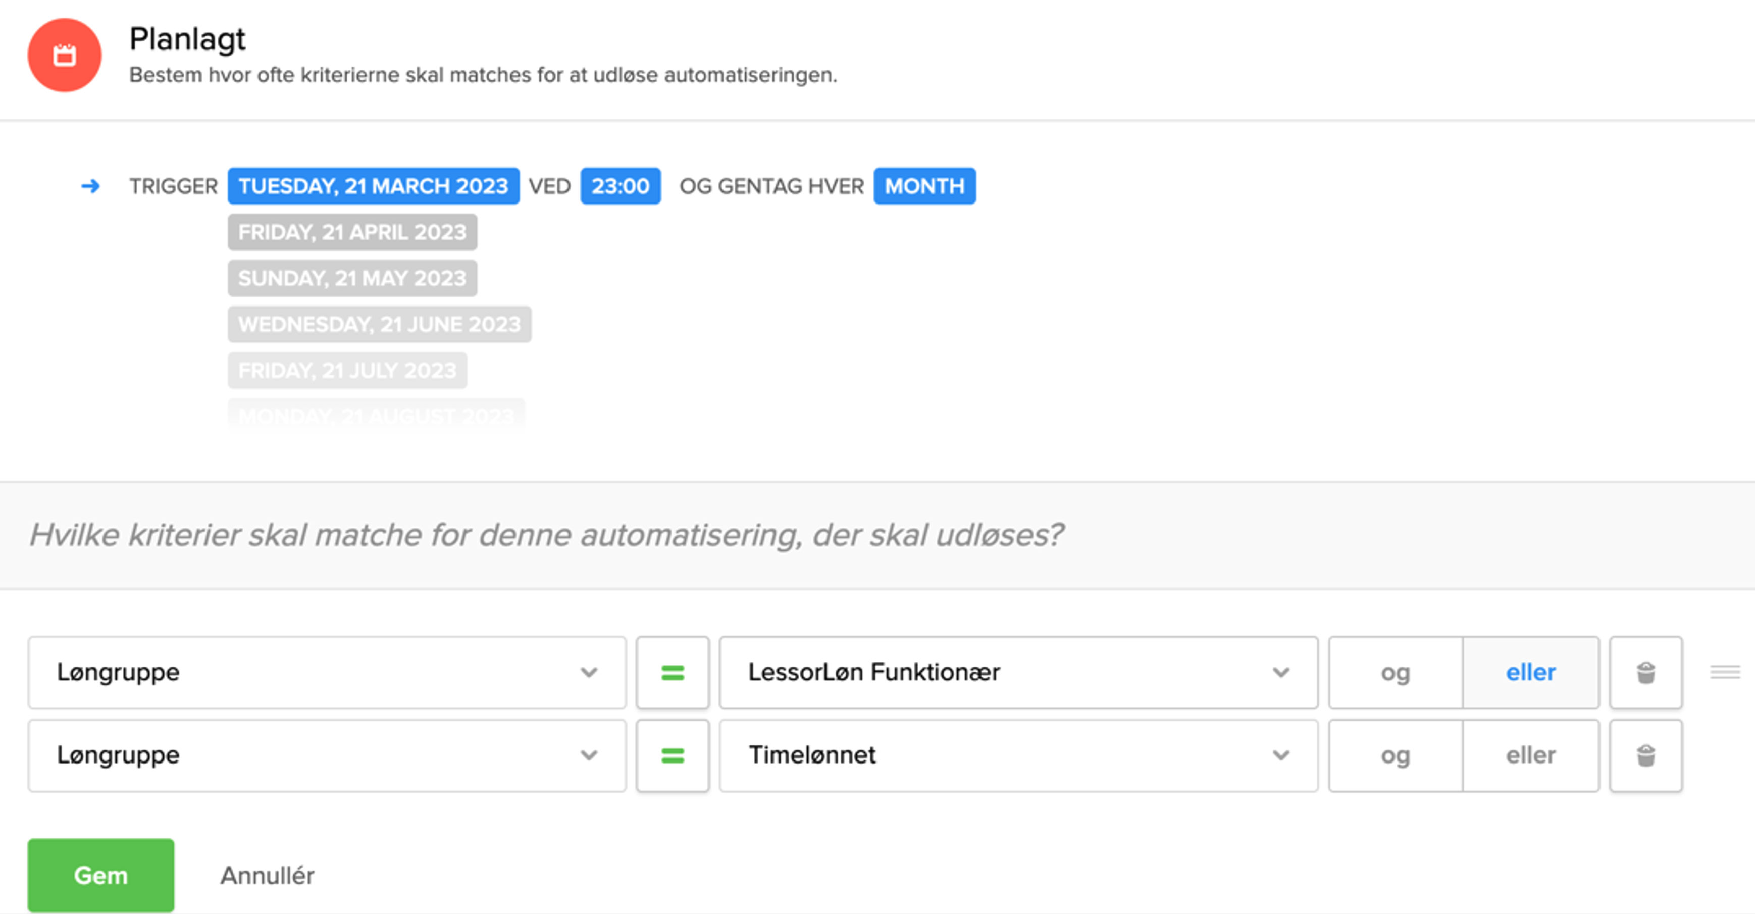
Task: Delete the Timelønnet criteria row
Action: pyautogui.click(x=1646, y=755)
